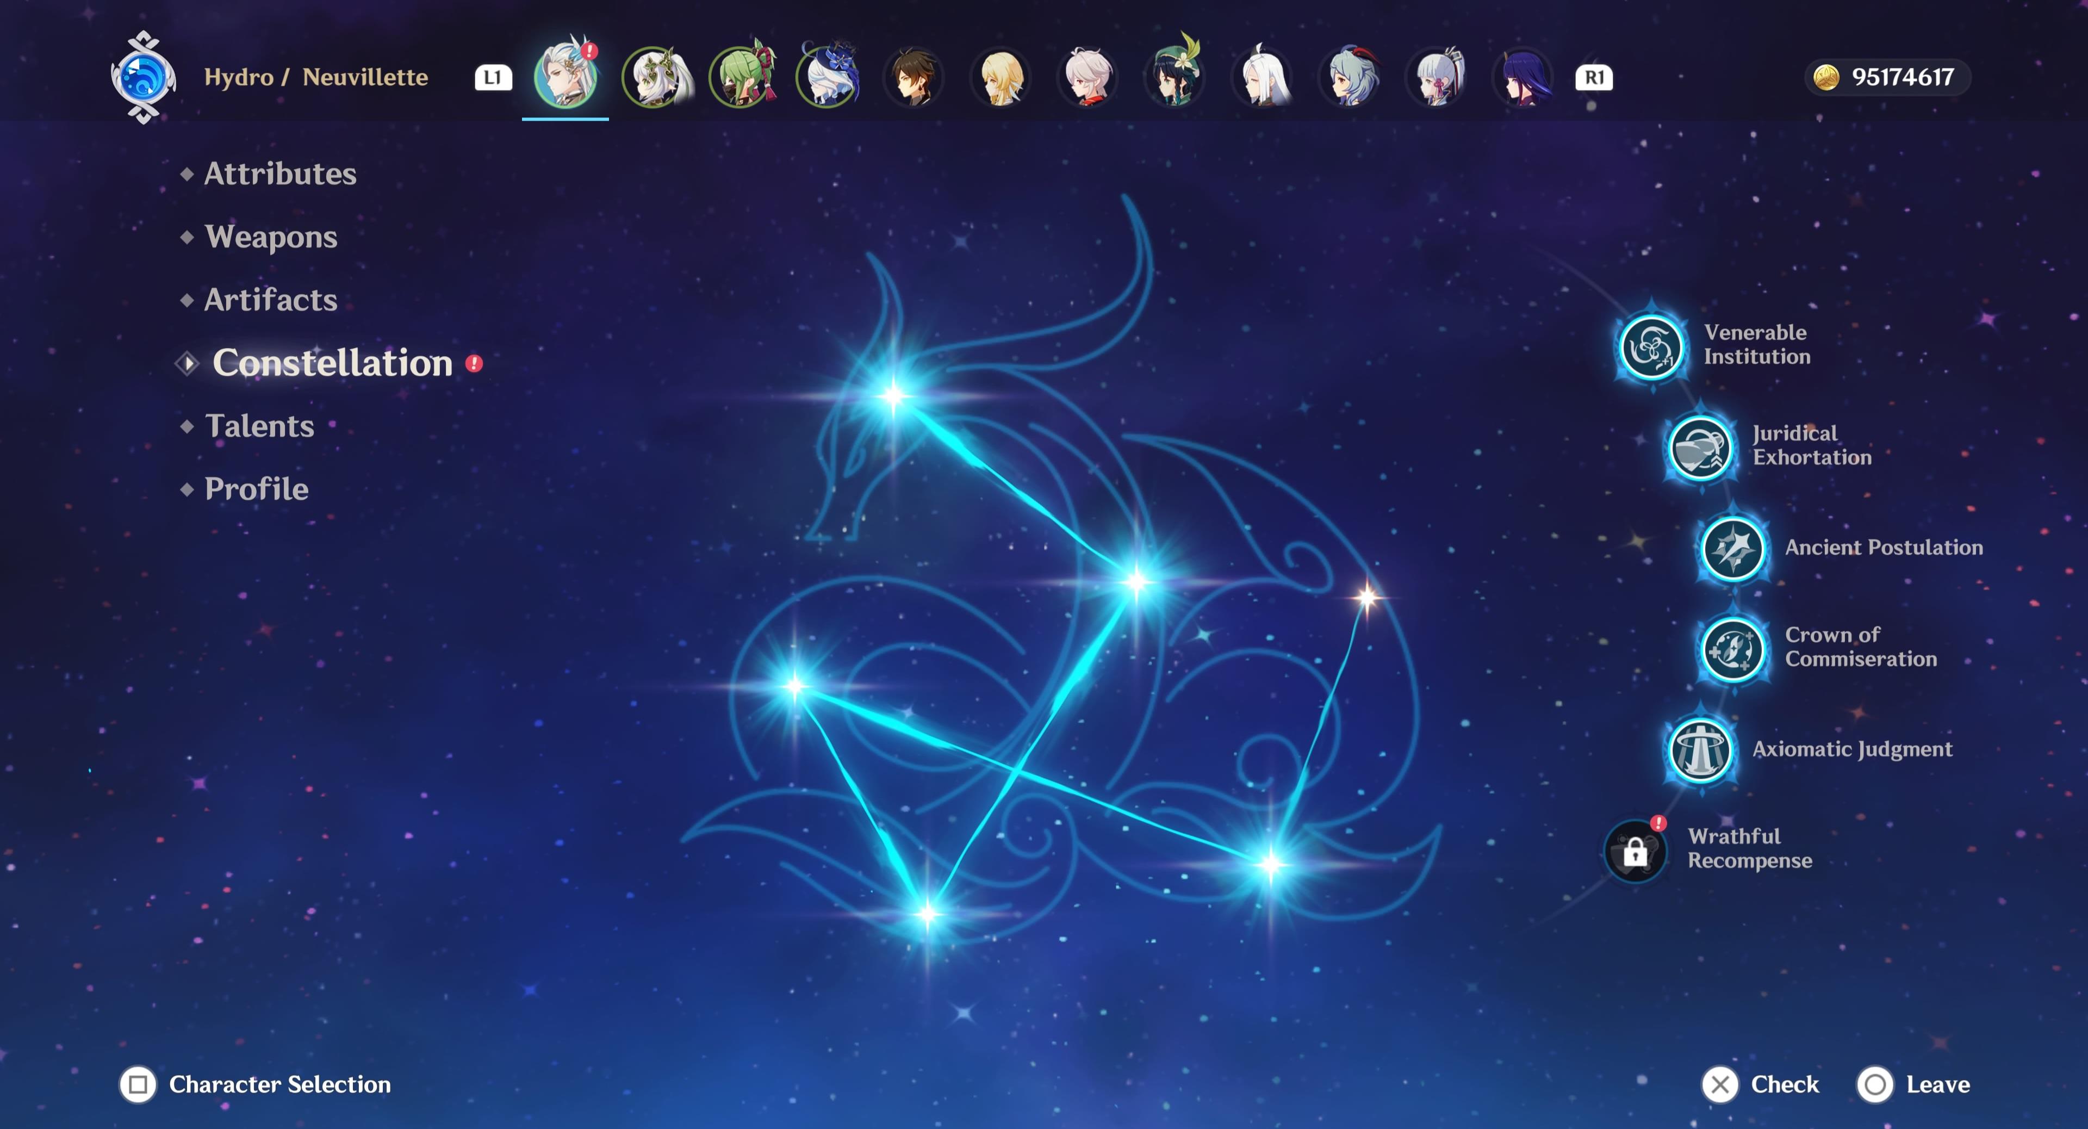
Task: Open the Juridical Exhortation constellation node
Action: (1700, 448)
